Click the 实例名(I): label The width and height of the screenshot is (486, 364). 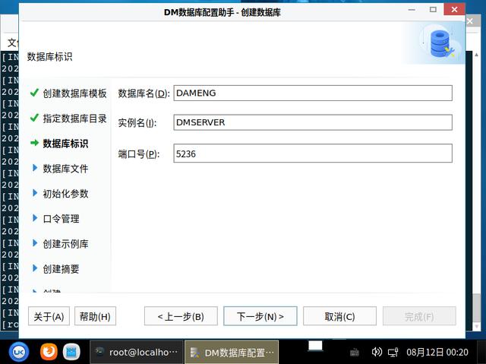[137, 123]
